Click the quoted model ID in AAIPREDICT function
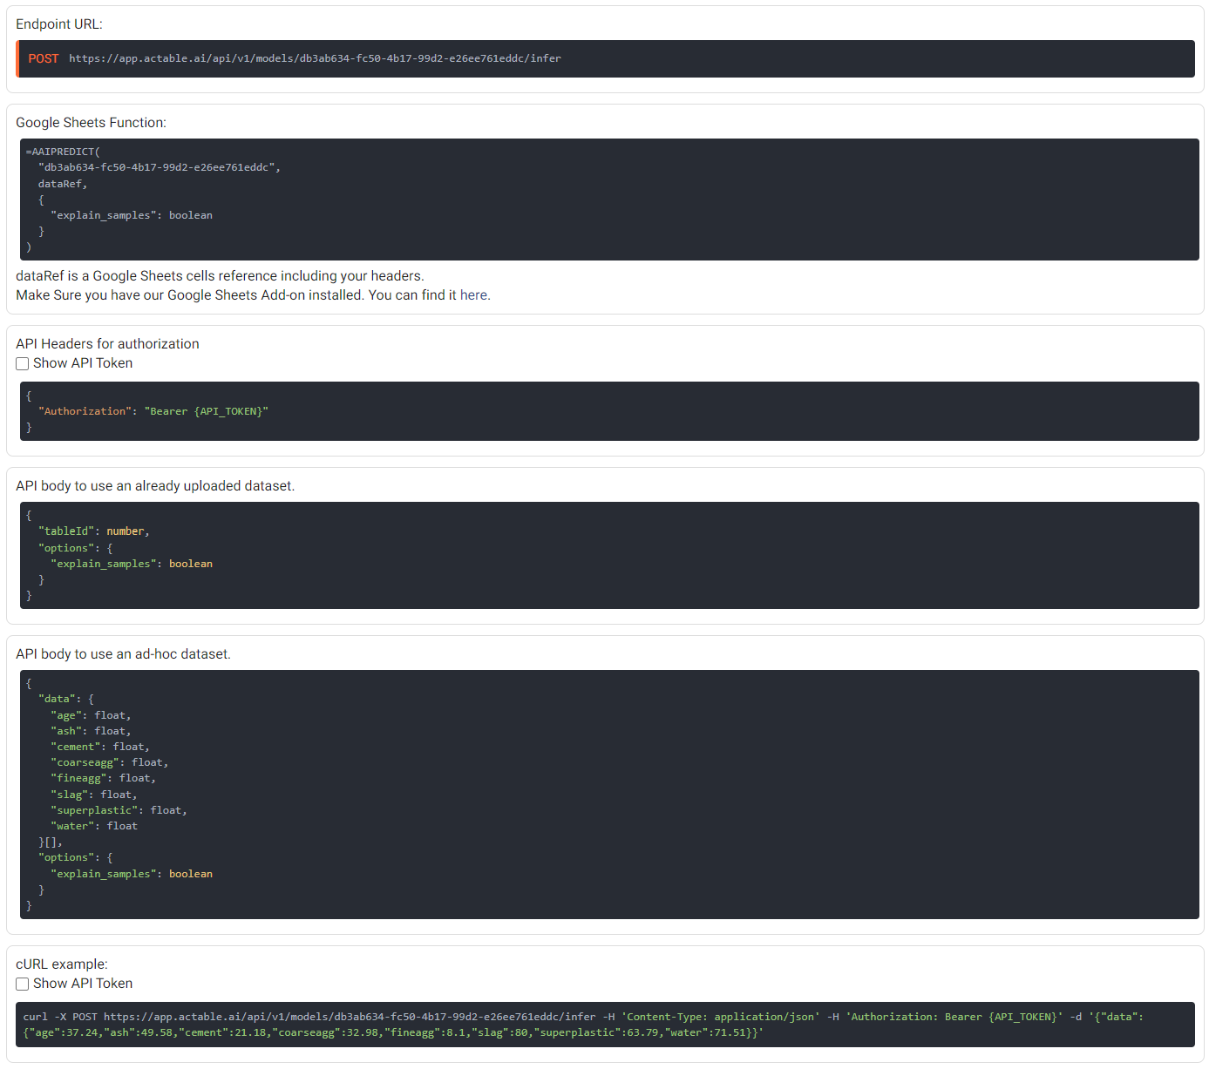1209x1069 pixels. pyautogui.click(x=157, y=167)
